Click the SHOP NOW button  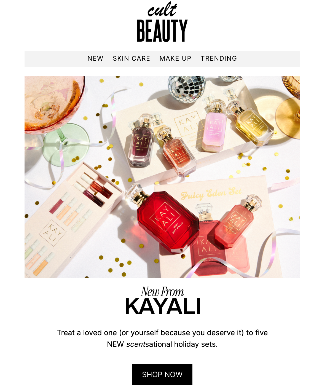[162, 374]
